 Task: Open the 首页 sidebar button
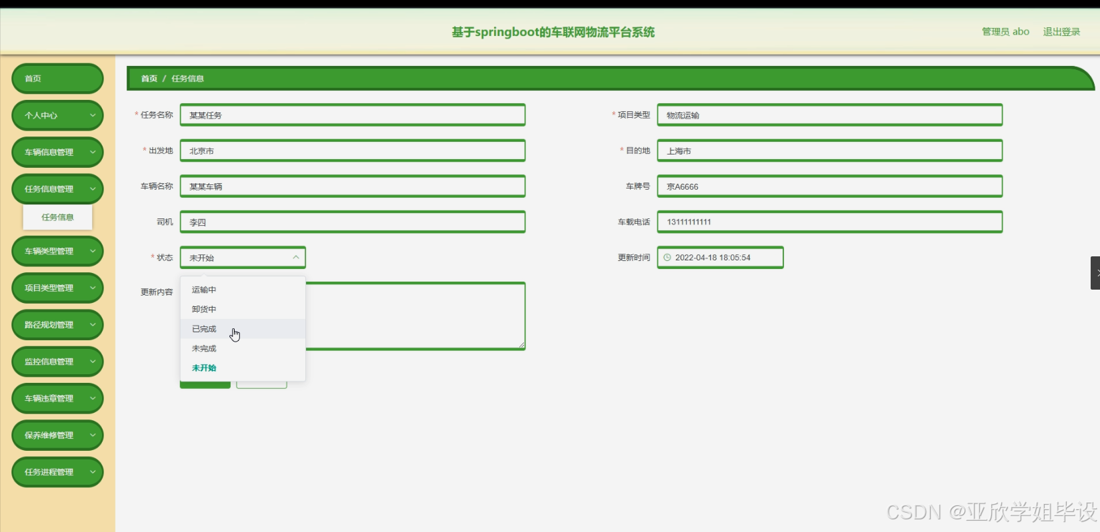click(x=57, y=79)
